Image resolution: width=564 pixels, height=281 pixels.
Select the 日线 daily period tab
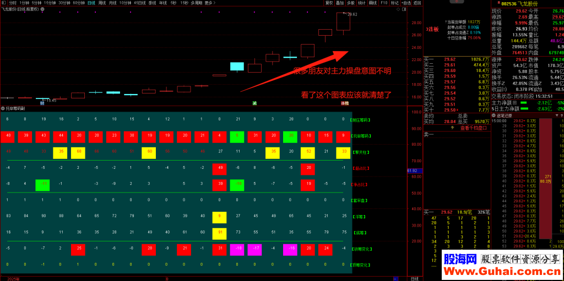click(91, 3)
